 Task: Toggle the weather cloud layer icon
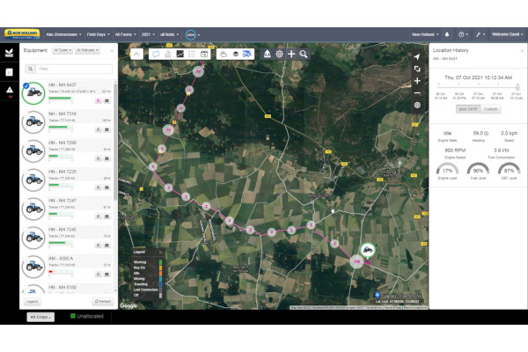pyautogui.click(x=224, y=54)
